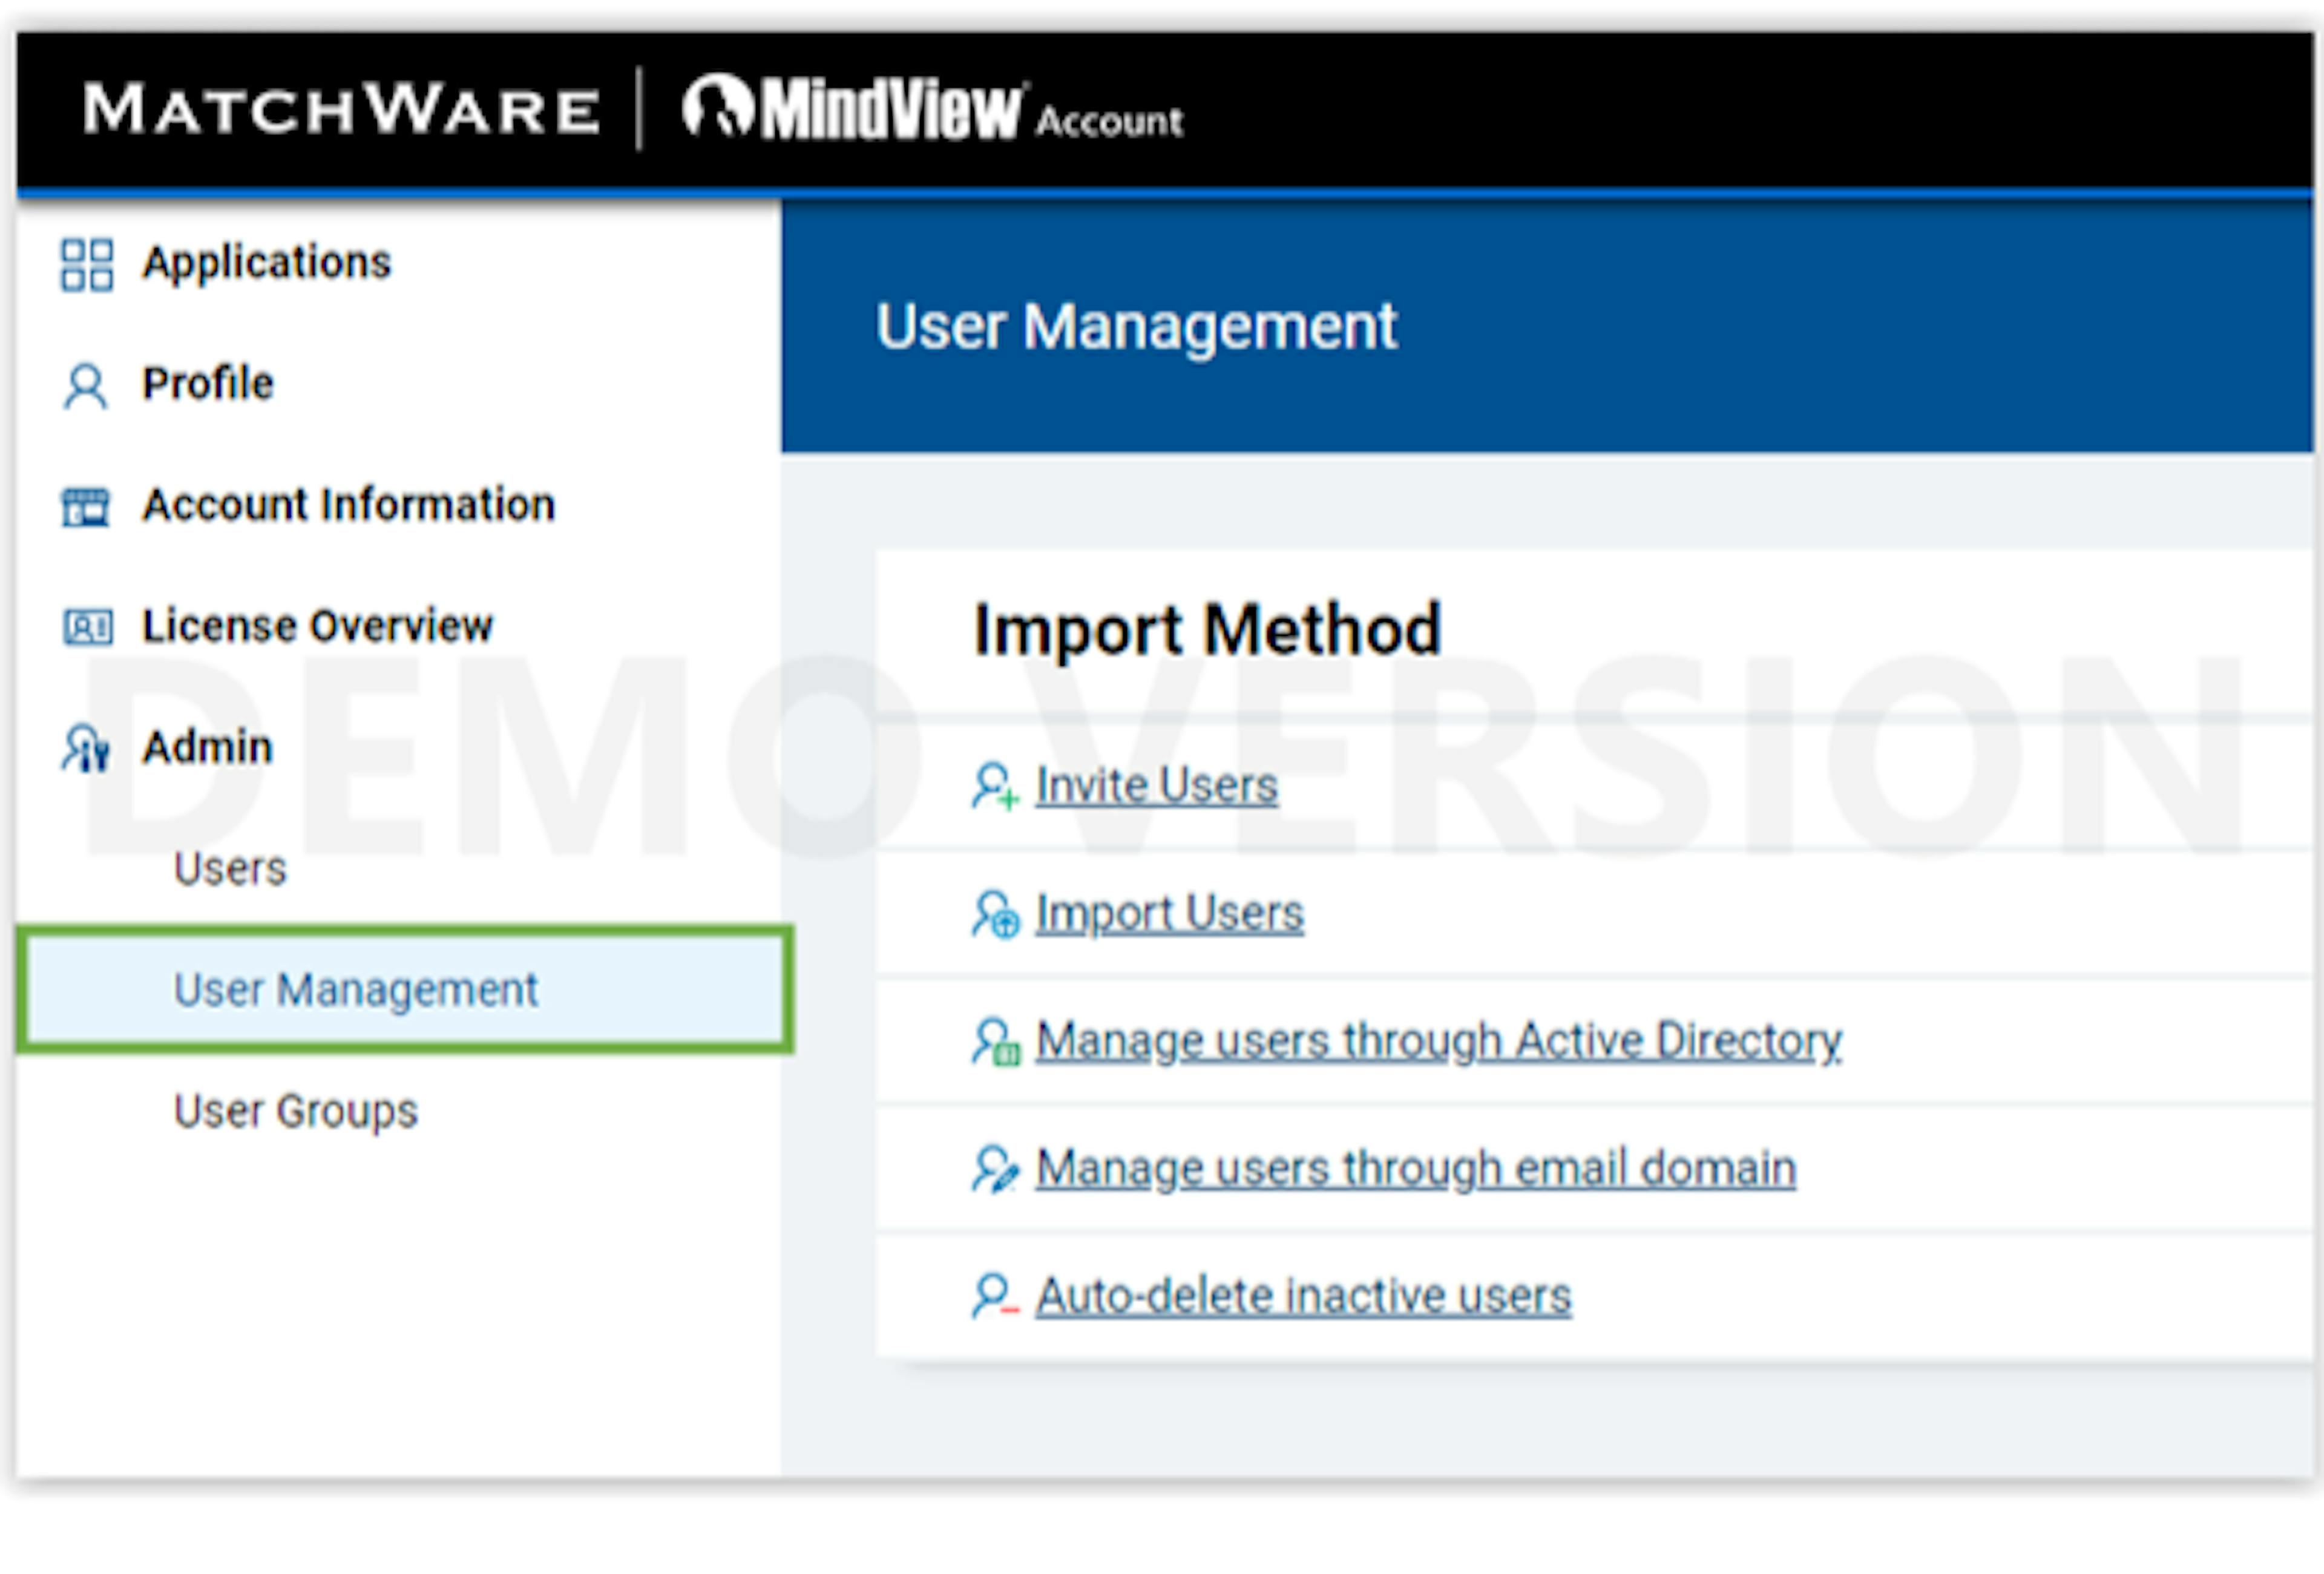
Task: Open License Overview in sidebar
Action: pyautogui.click(x=317, y=626)
